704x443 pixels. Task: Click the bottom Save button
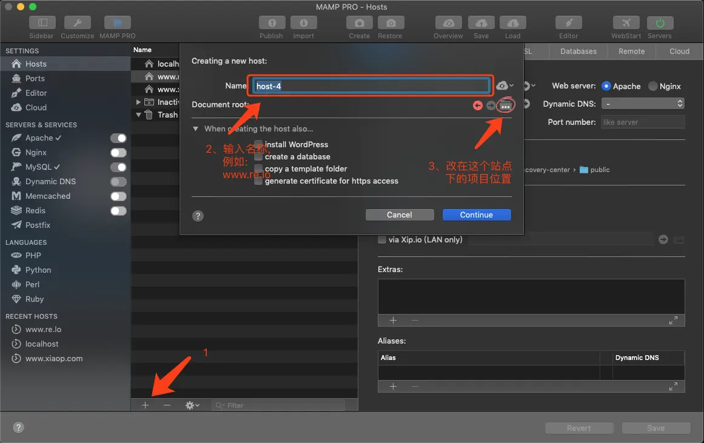[x=656, y=428]
